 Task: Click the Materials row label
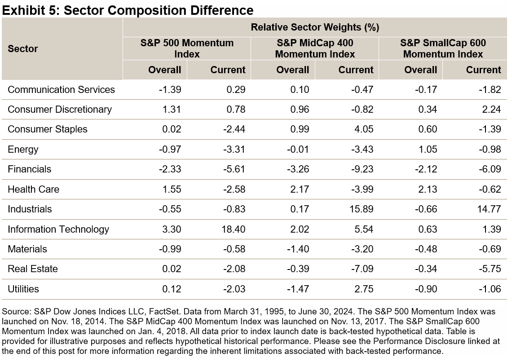pos(27,249)
